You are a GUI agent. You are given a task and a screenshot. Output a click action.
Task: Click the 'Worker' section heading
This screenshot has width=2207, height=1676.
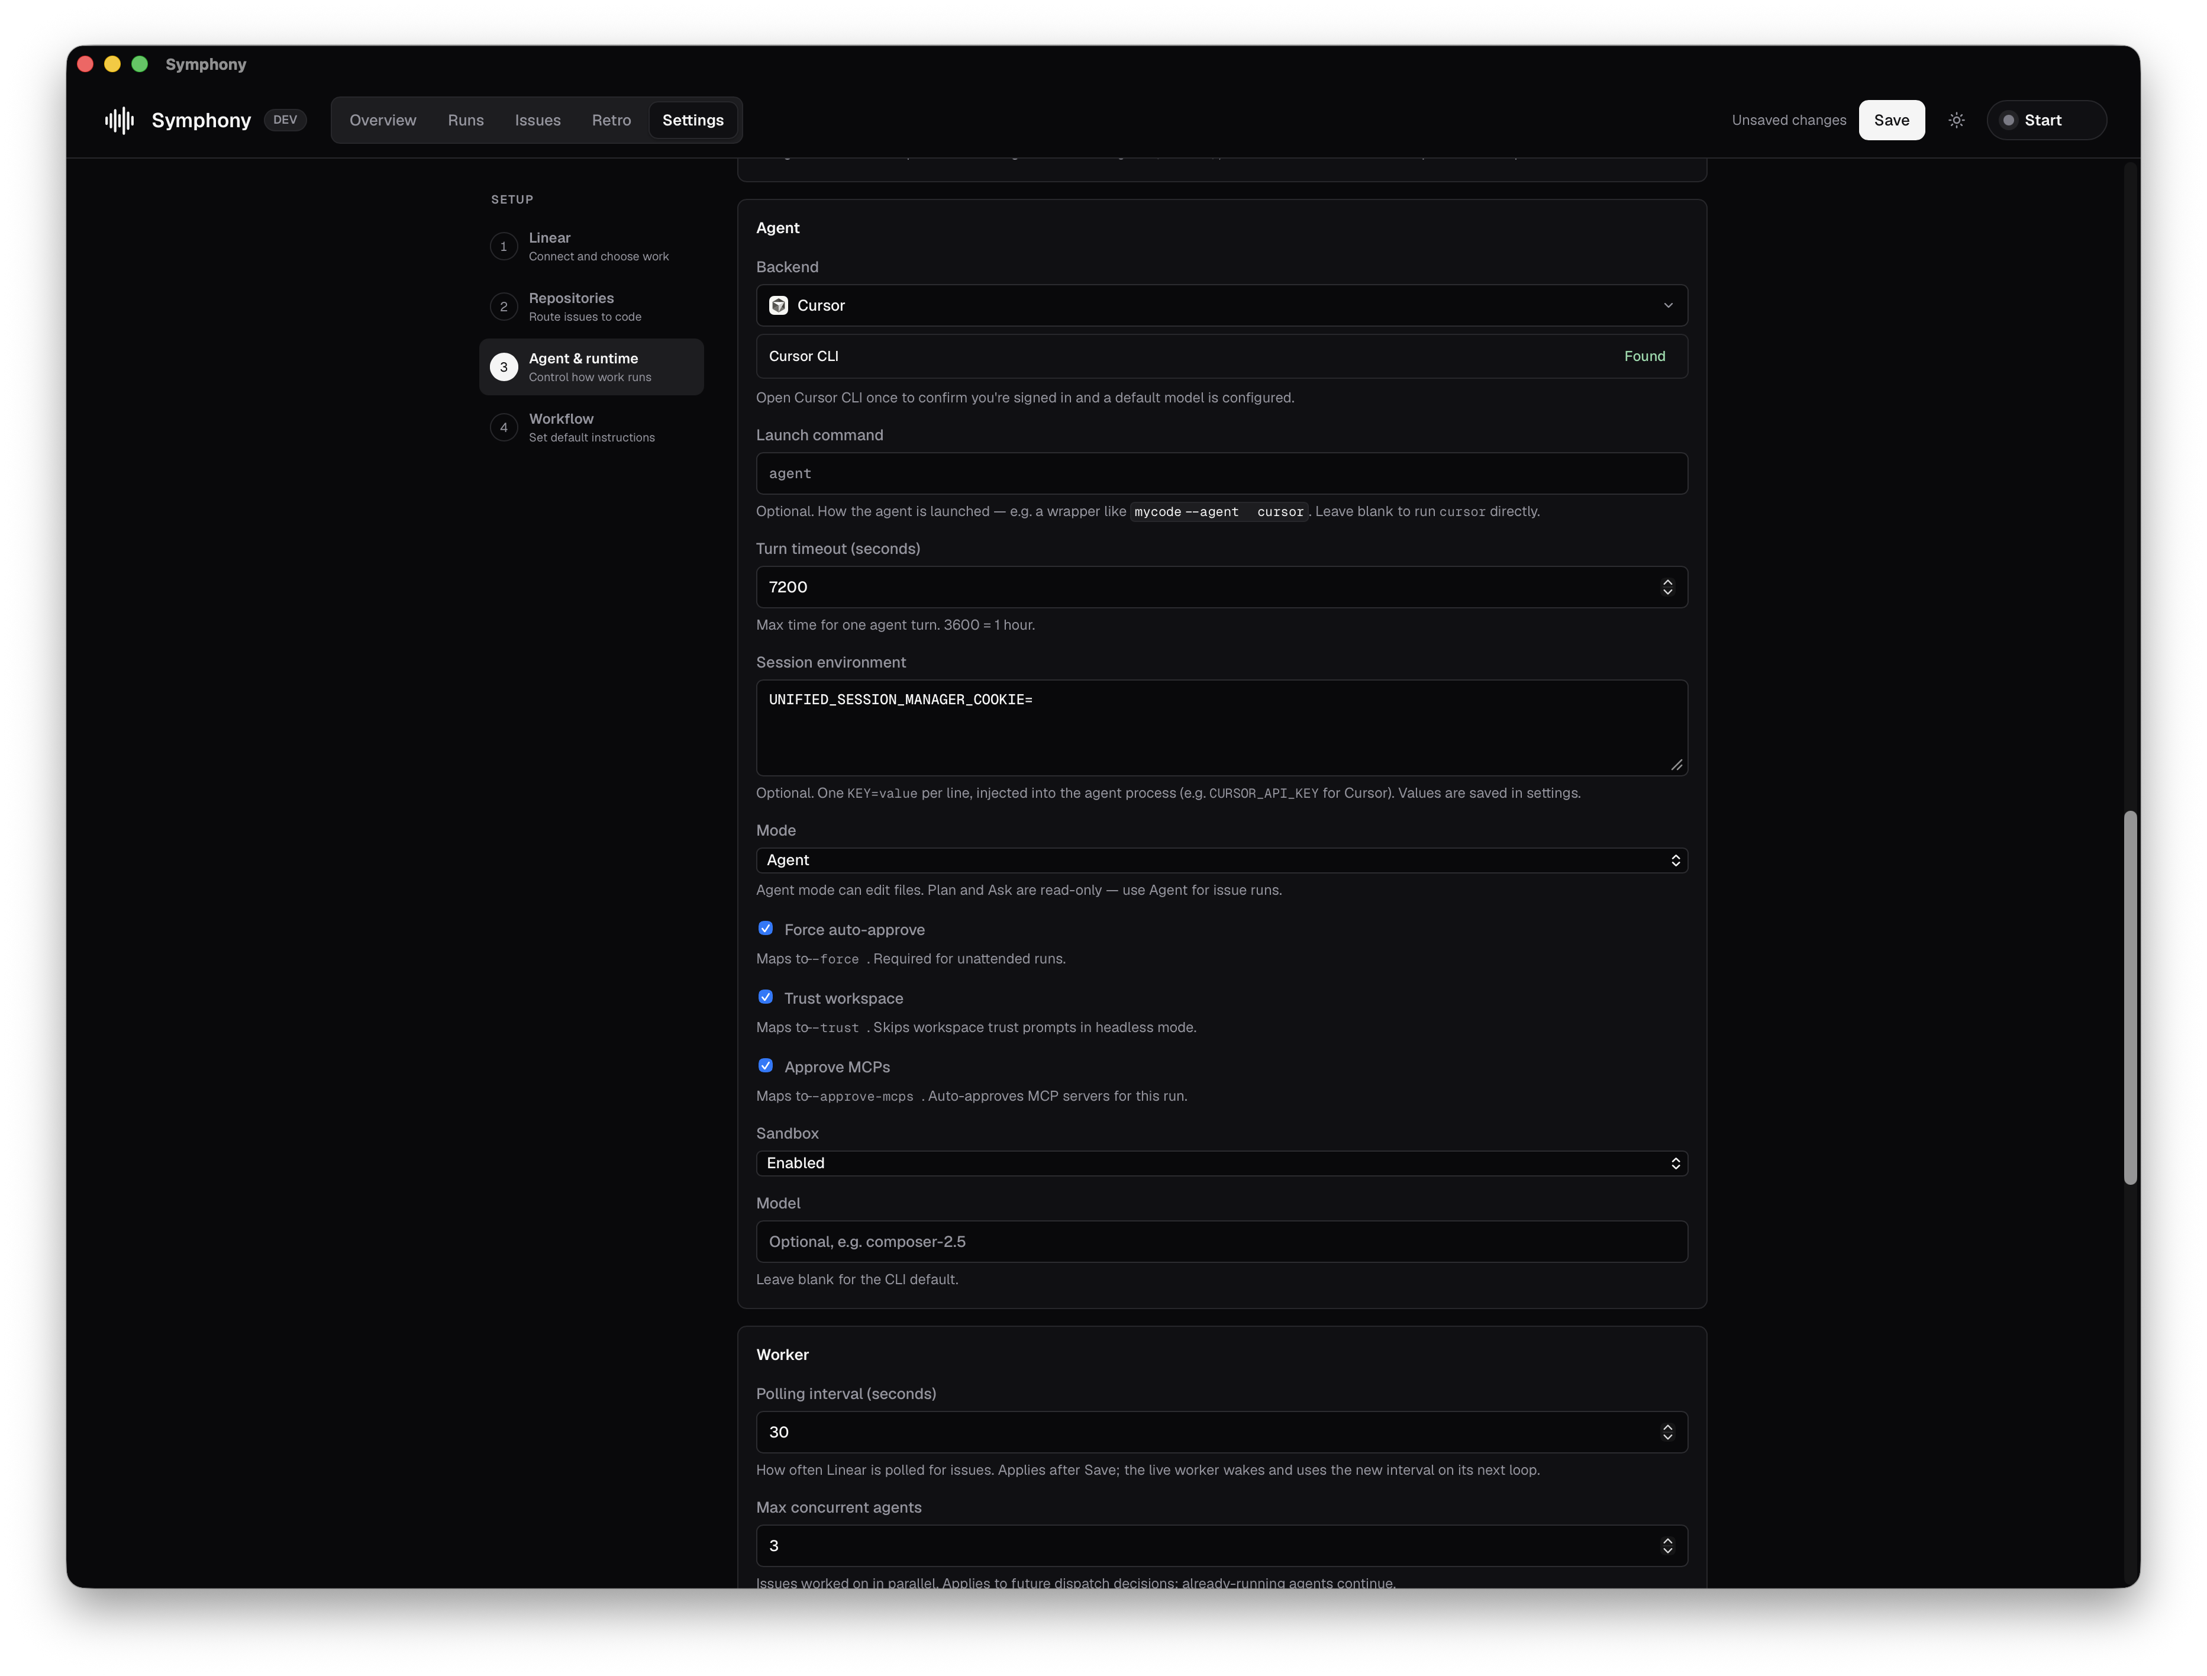782,1355
